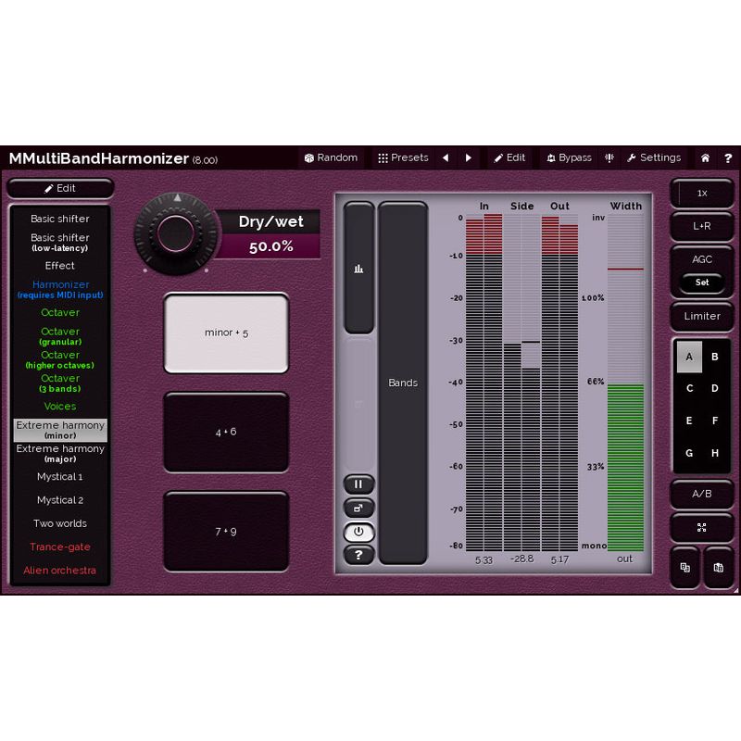Select the Alien orchestra preset
The image size is (741, 741).
coord(60,571)
